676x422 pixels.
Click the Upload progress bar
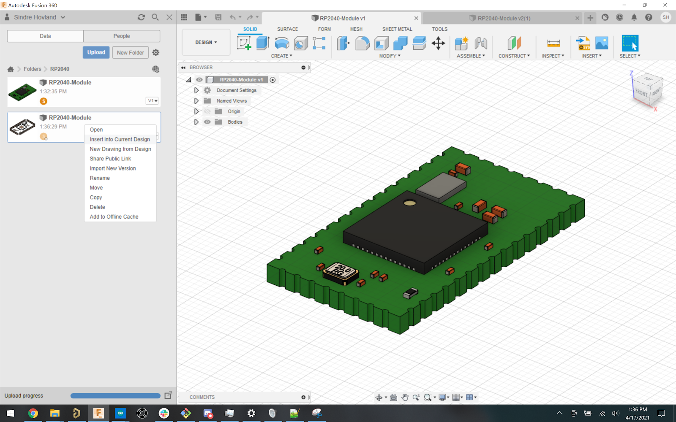tap(115, 396)
